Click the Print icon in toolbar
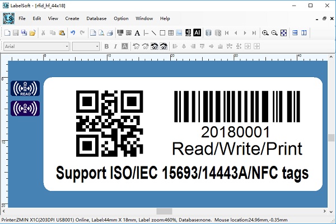Screen dimensions: 336x224 point(110,33)
